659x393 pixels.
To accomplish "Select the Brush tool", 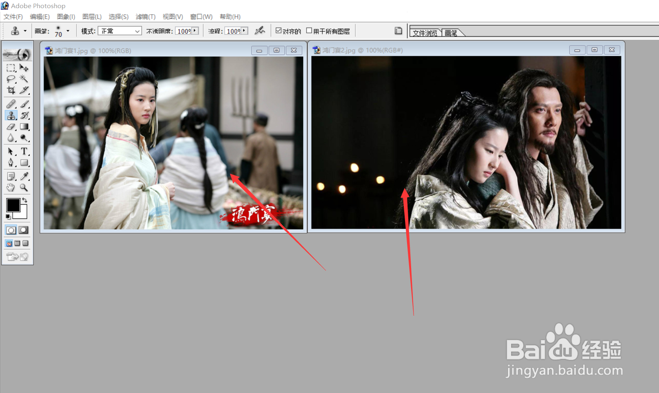I will click(x=24, y=104).
